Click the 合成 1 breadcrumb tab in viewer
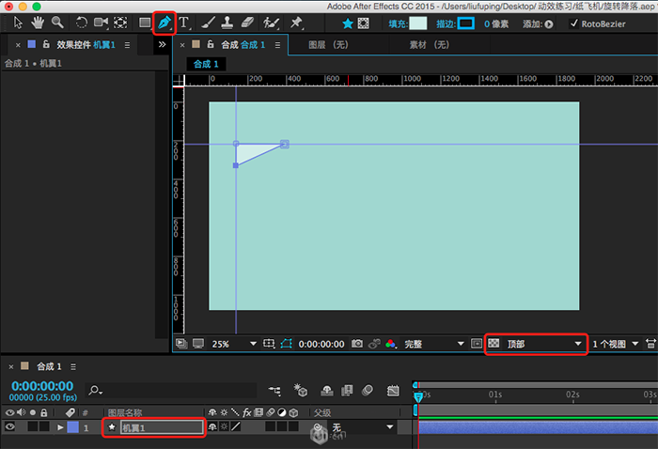This screenshot has width=658, height=449. (206, 64)
